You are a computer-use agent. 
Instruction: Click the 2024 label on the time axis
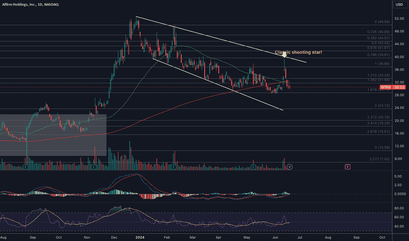140,237
